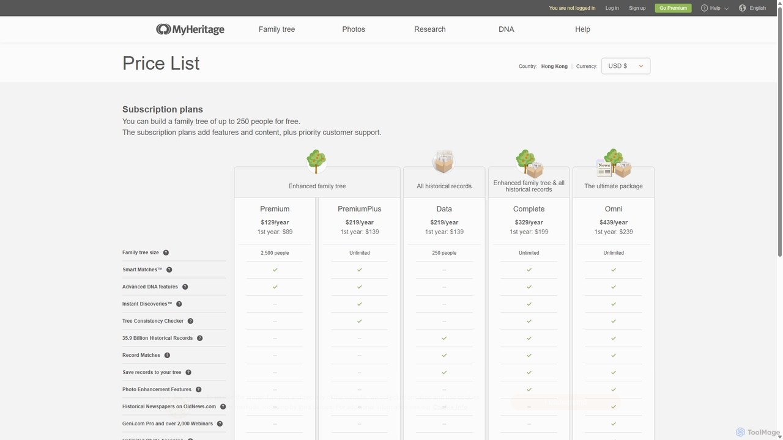Click the tree-and-box icon above Complete plan
783x440 pixels.
[529, 163]
